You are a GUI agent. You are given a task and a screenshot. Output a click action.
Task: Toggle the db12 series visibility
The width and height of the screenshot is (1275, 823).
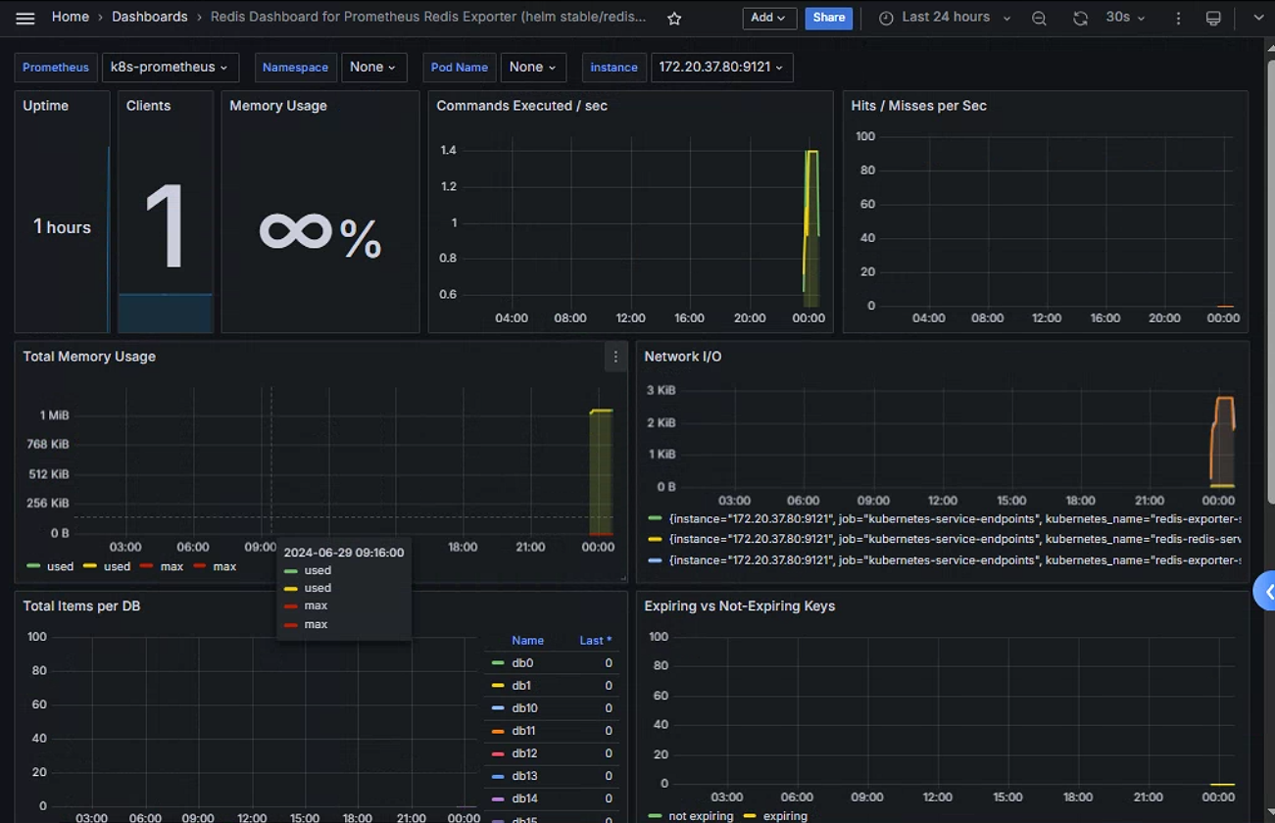[x=524, y=753]
